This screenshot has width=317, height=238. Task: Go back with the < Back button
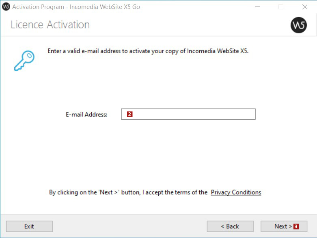click(x=230, y=226)
